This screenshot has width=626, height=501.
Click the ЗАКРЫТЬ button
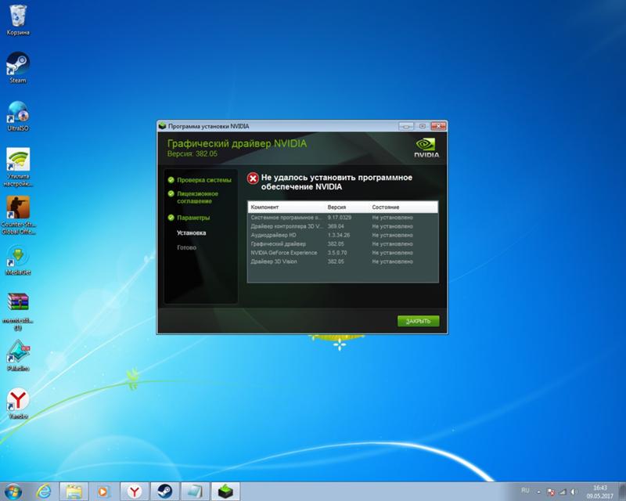[x=418, y=321]
